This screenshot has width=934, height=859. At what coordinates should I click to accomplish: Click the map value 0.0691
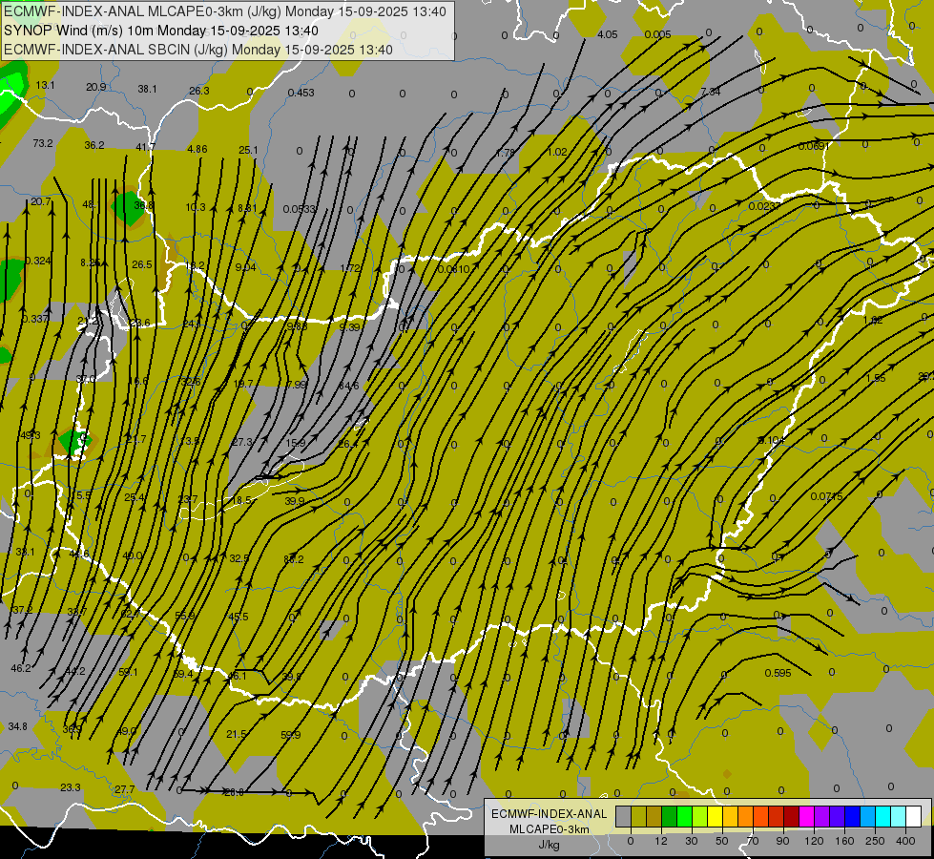coord(814,146)
